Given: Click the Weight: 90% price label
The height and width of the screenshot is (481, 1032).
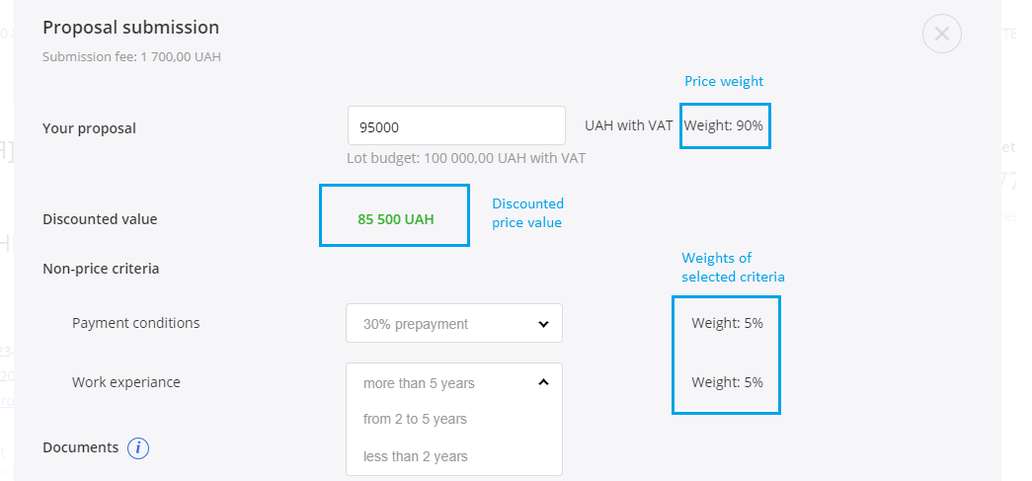Looking at the screenshot, I should point(723,125).
